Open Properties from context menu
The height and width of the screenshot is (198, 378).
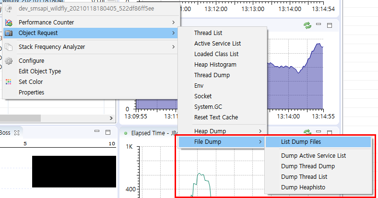click(x=90, y=93)
